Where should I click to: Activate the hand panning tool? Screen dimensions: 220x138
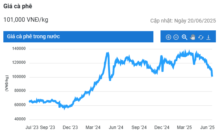pyautogui.click(x=193, y=37)
